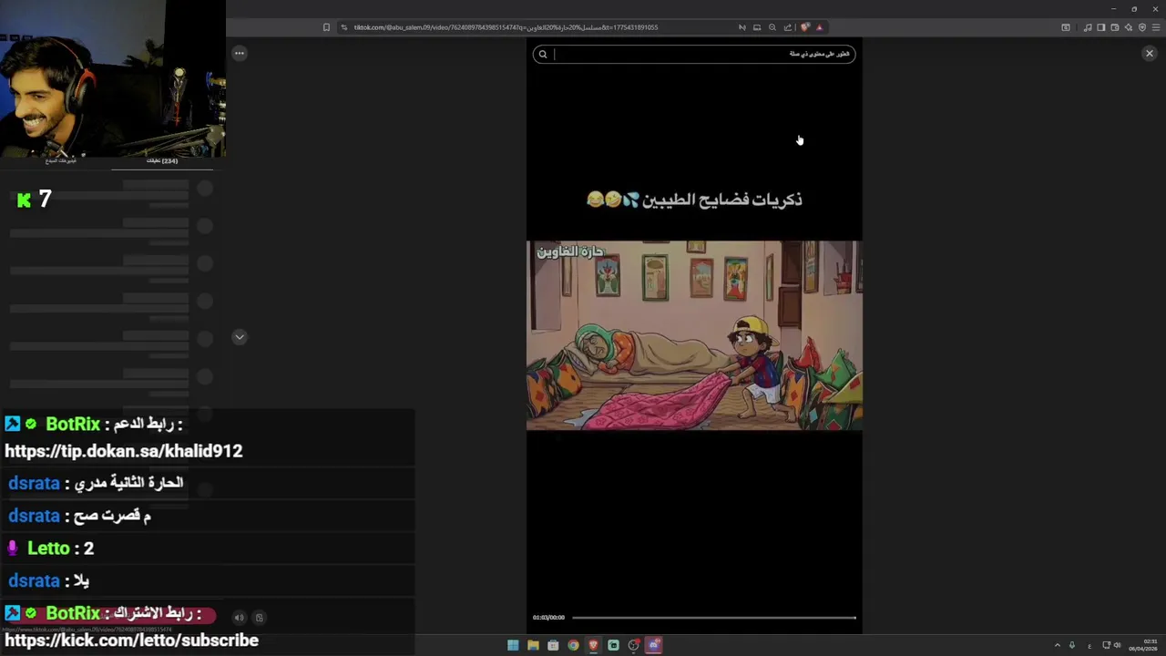The image size is (1166, 656).
Task: Open the three-dots more options menu
Action: [239, 53]
